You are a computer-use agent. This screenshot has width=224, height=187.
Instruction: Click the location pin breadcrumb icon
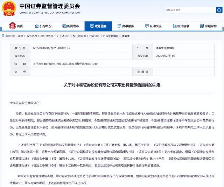(x=3, y=36)
